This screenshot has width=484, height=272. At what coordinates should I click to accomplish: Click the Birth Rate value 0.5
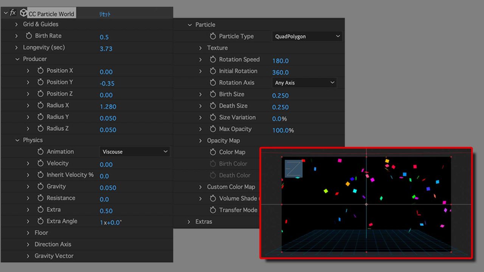104,37
